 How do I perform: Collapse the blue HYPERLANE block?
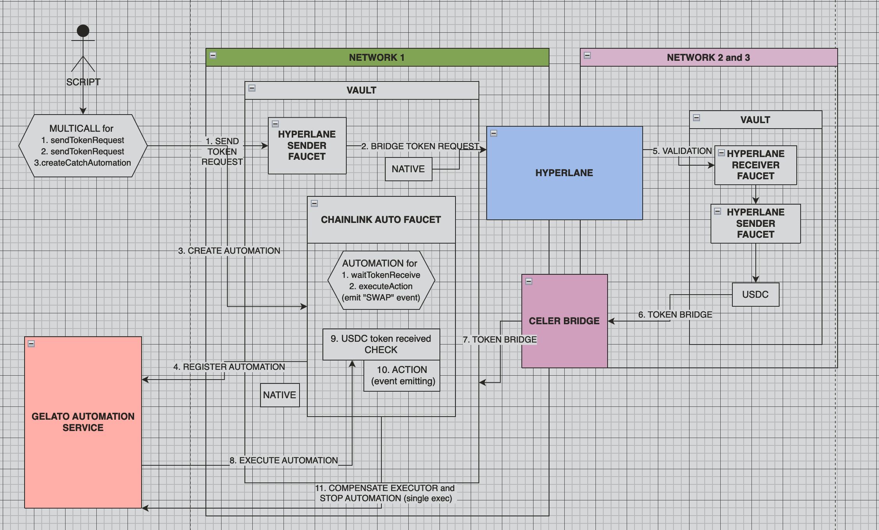(x=494, y=133)
